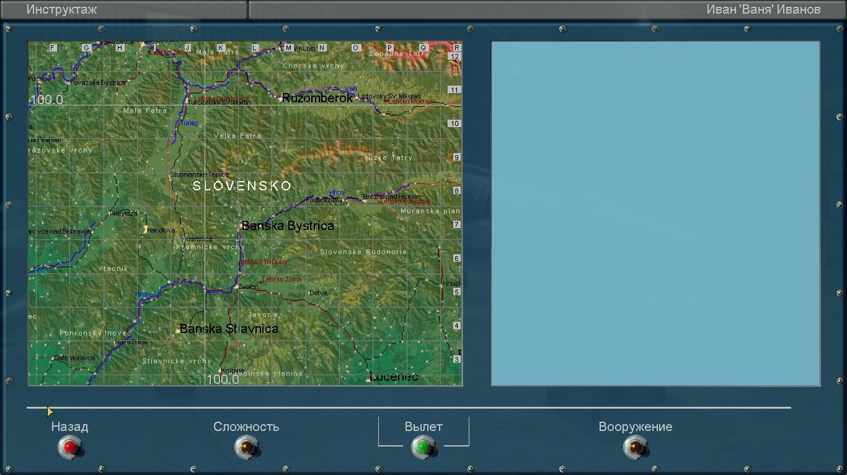Image resolution: width=847 pixels, height=475 pixels.
Task: Select the Letisko Mokrad airfield label
Action: coord(411,102)
